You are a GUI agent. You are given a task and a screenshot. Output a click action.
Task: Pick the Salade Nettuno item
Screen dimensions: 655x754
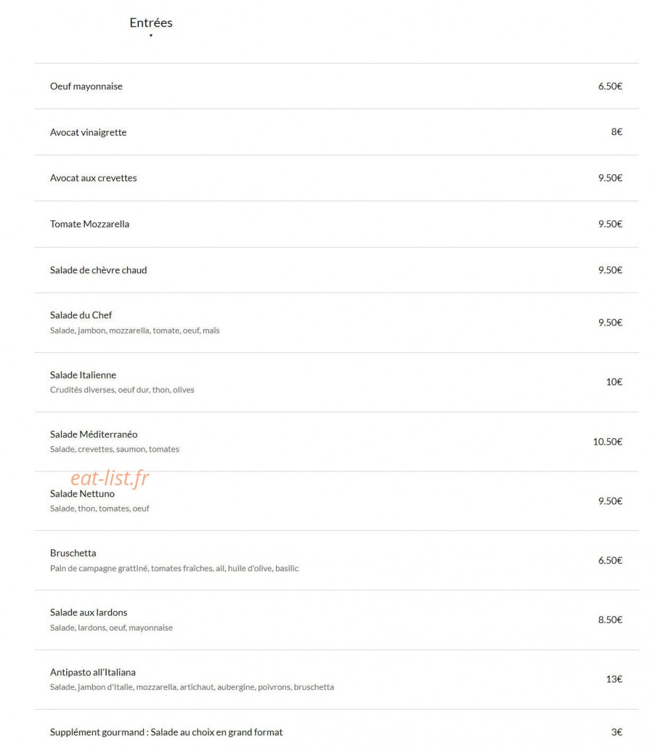pos(81,494)
